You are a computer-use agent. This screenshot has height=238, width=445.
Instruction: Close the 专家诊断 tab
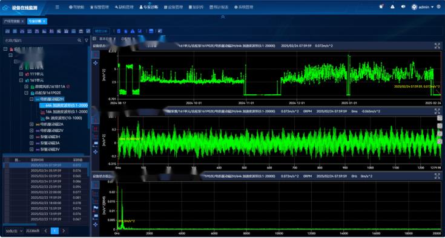(44, 21)
